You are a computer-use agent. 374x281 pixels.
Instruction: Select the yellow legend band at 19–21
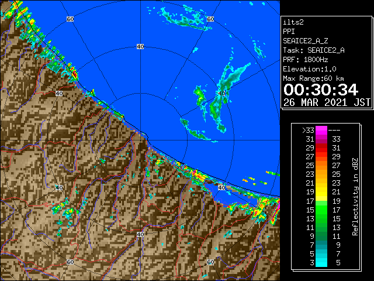(321, 192)
